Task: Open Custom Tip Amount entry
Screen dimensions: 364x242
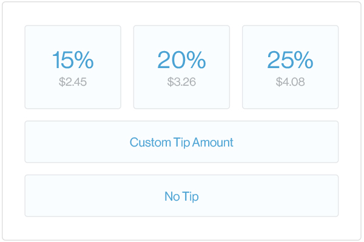Action: point(181,142)
